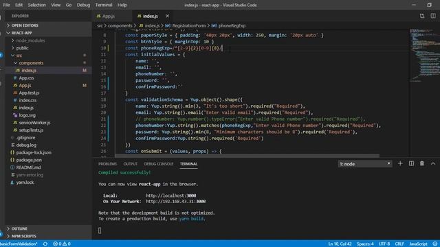The width and height of the screenshot is (440, 247).
Task: Switch to the Output panel tab
Action: tap(131, 164)
